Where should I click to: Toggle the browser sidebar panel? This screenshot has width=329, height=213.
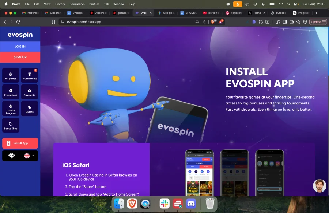(285, 22)
